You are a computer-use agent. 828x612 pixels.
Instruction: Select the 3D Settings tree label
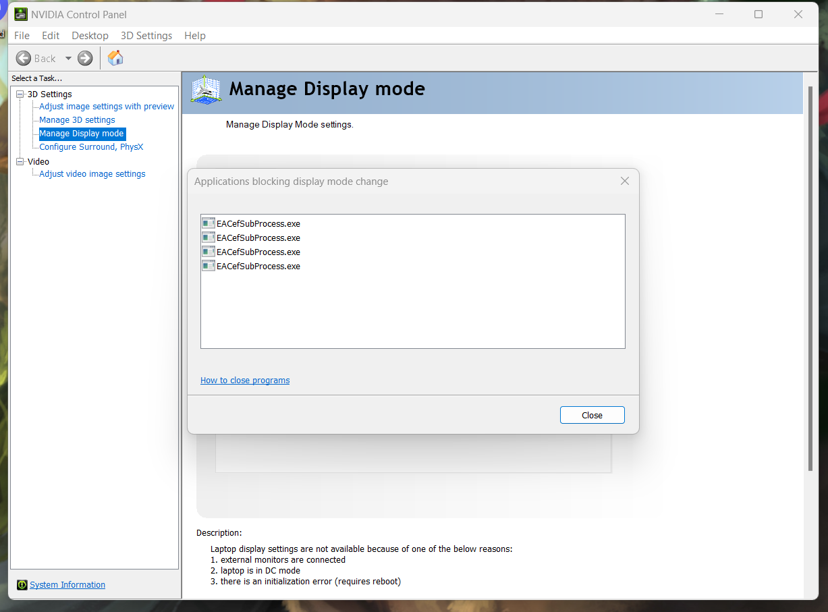pyautogui.click(x=50, y=94)
